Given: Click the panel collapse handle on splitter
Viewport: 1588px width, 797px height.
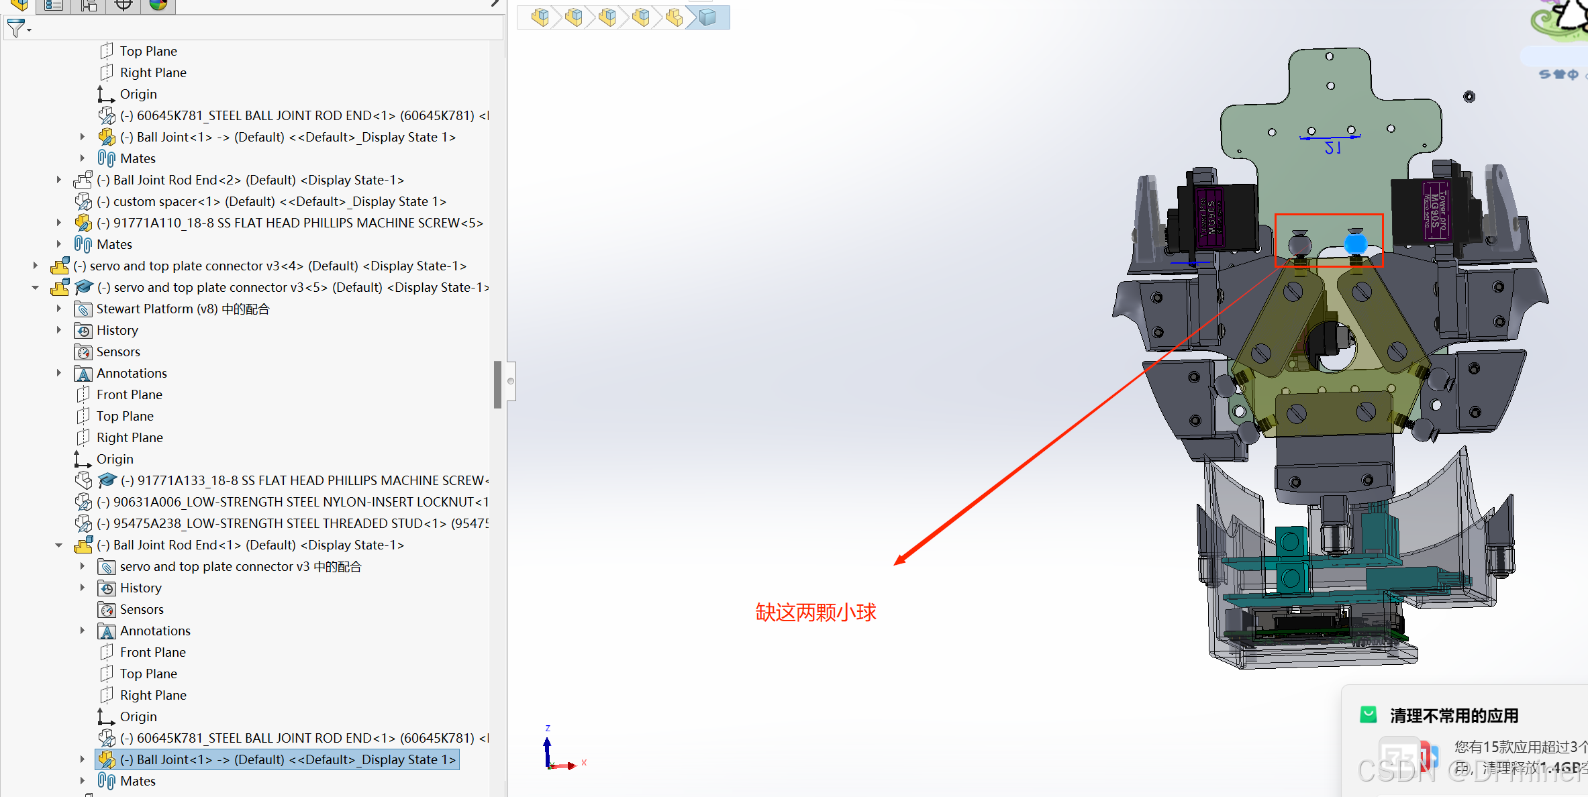Looking at the screenshot, I should 511,381.
